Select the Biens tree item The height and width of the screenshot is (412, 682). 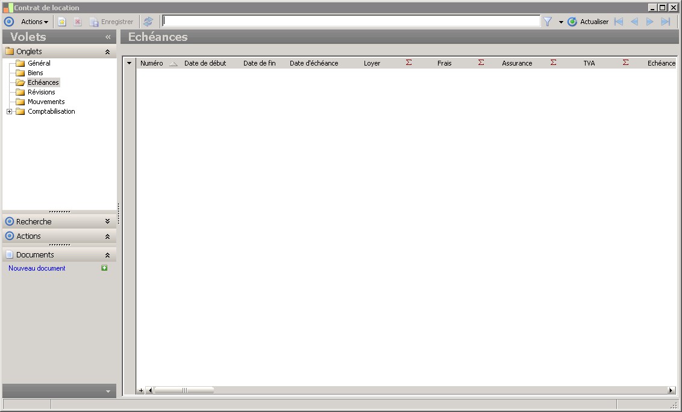click(x=35, y=73)
